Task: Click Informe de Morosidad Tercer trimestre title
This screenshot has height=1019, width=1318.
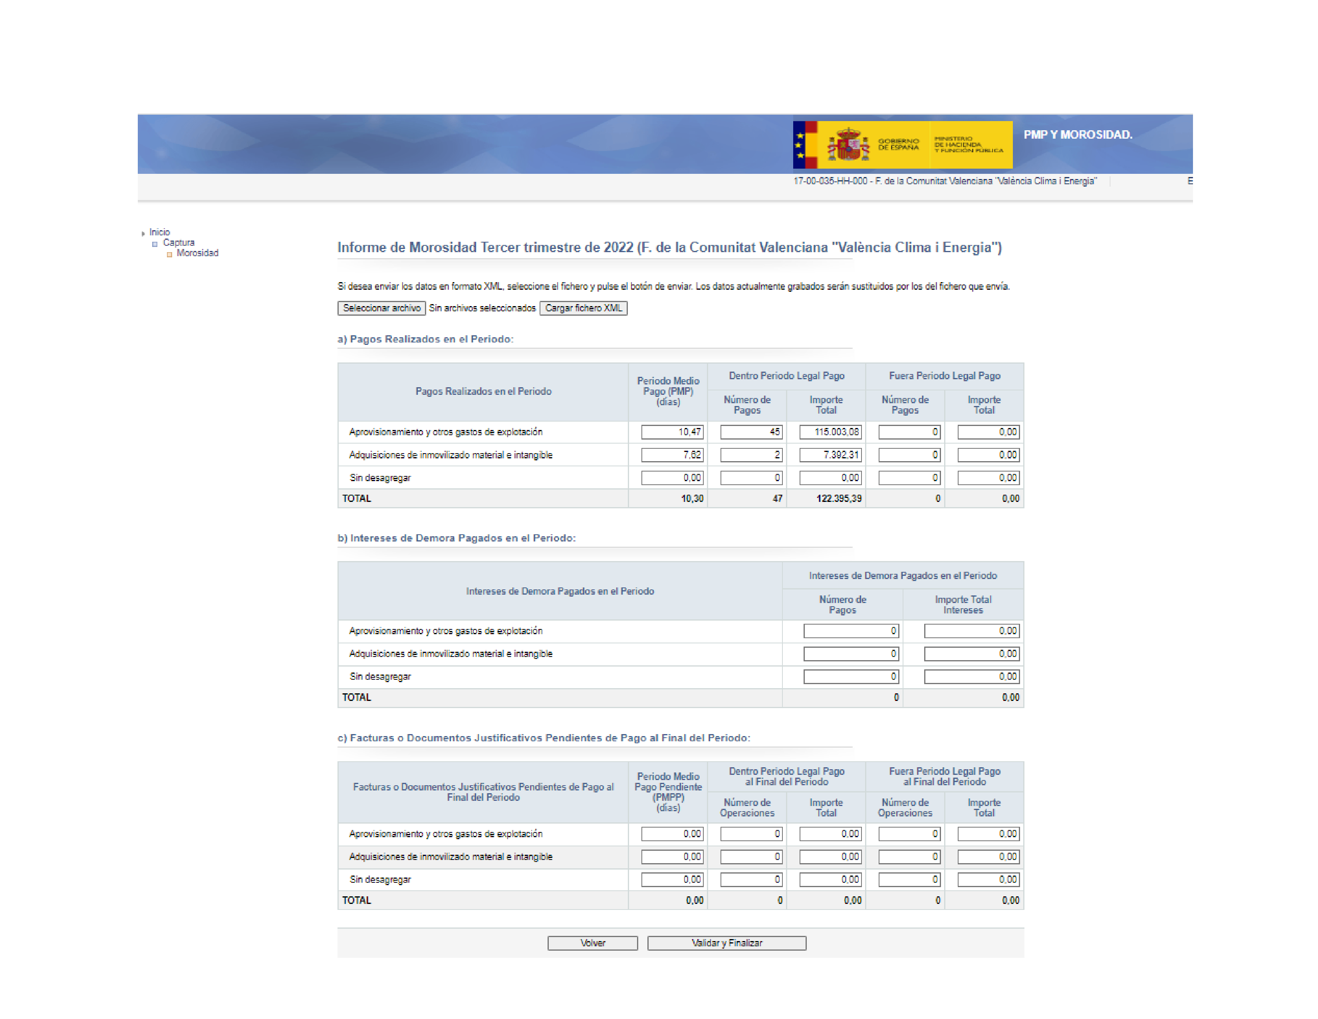Action: [x=669, y=247]
